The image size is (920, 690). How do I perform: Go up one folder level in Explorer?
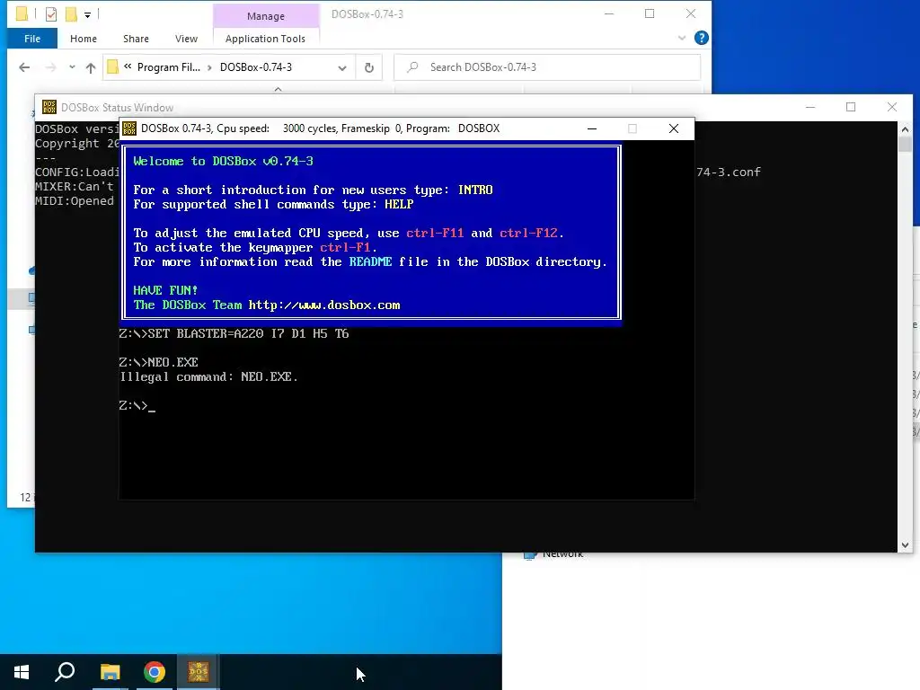91,67
